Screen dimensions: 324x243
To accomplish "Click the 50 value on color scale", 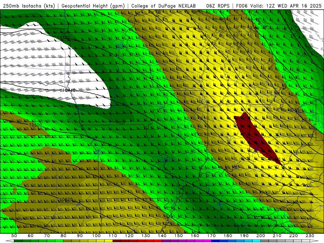I will click(14, 236).
